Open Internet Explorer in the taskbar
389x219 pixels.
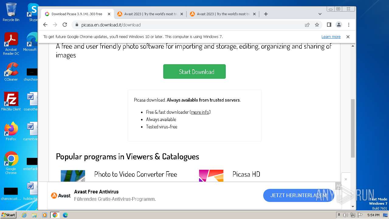click(x=24, y=215)
